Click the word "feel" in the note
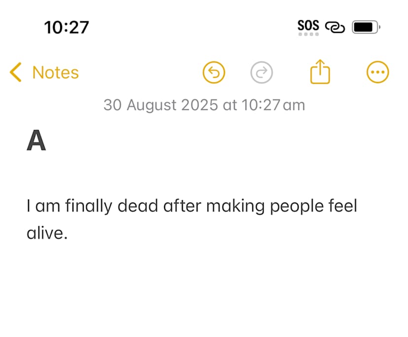Screen dimensions: 408x337 (x=342, y=205)
